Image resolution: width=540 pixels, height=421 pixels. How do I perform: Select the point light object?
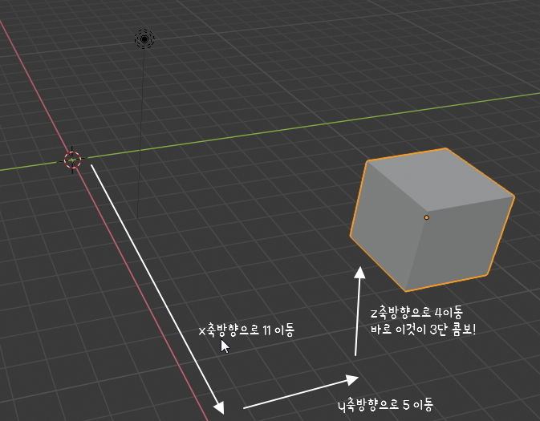144,39
